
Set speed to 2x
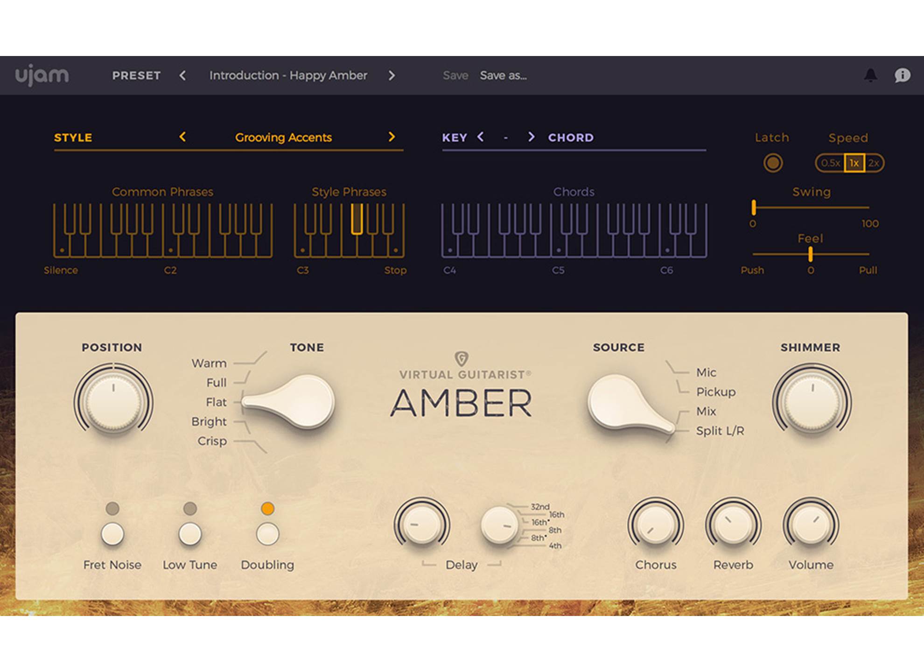point(874,163)
